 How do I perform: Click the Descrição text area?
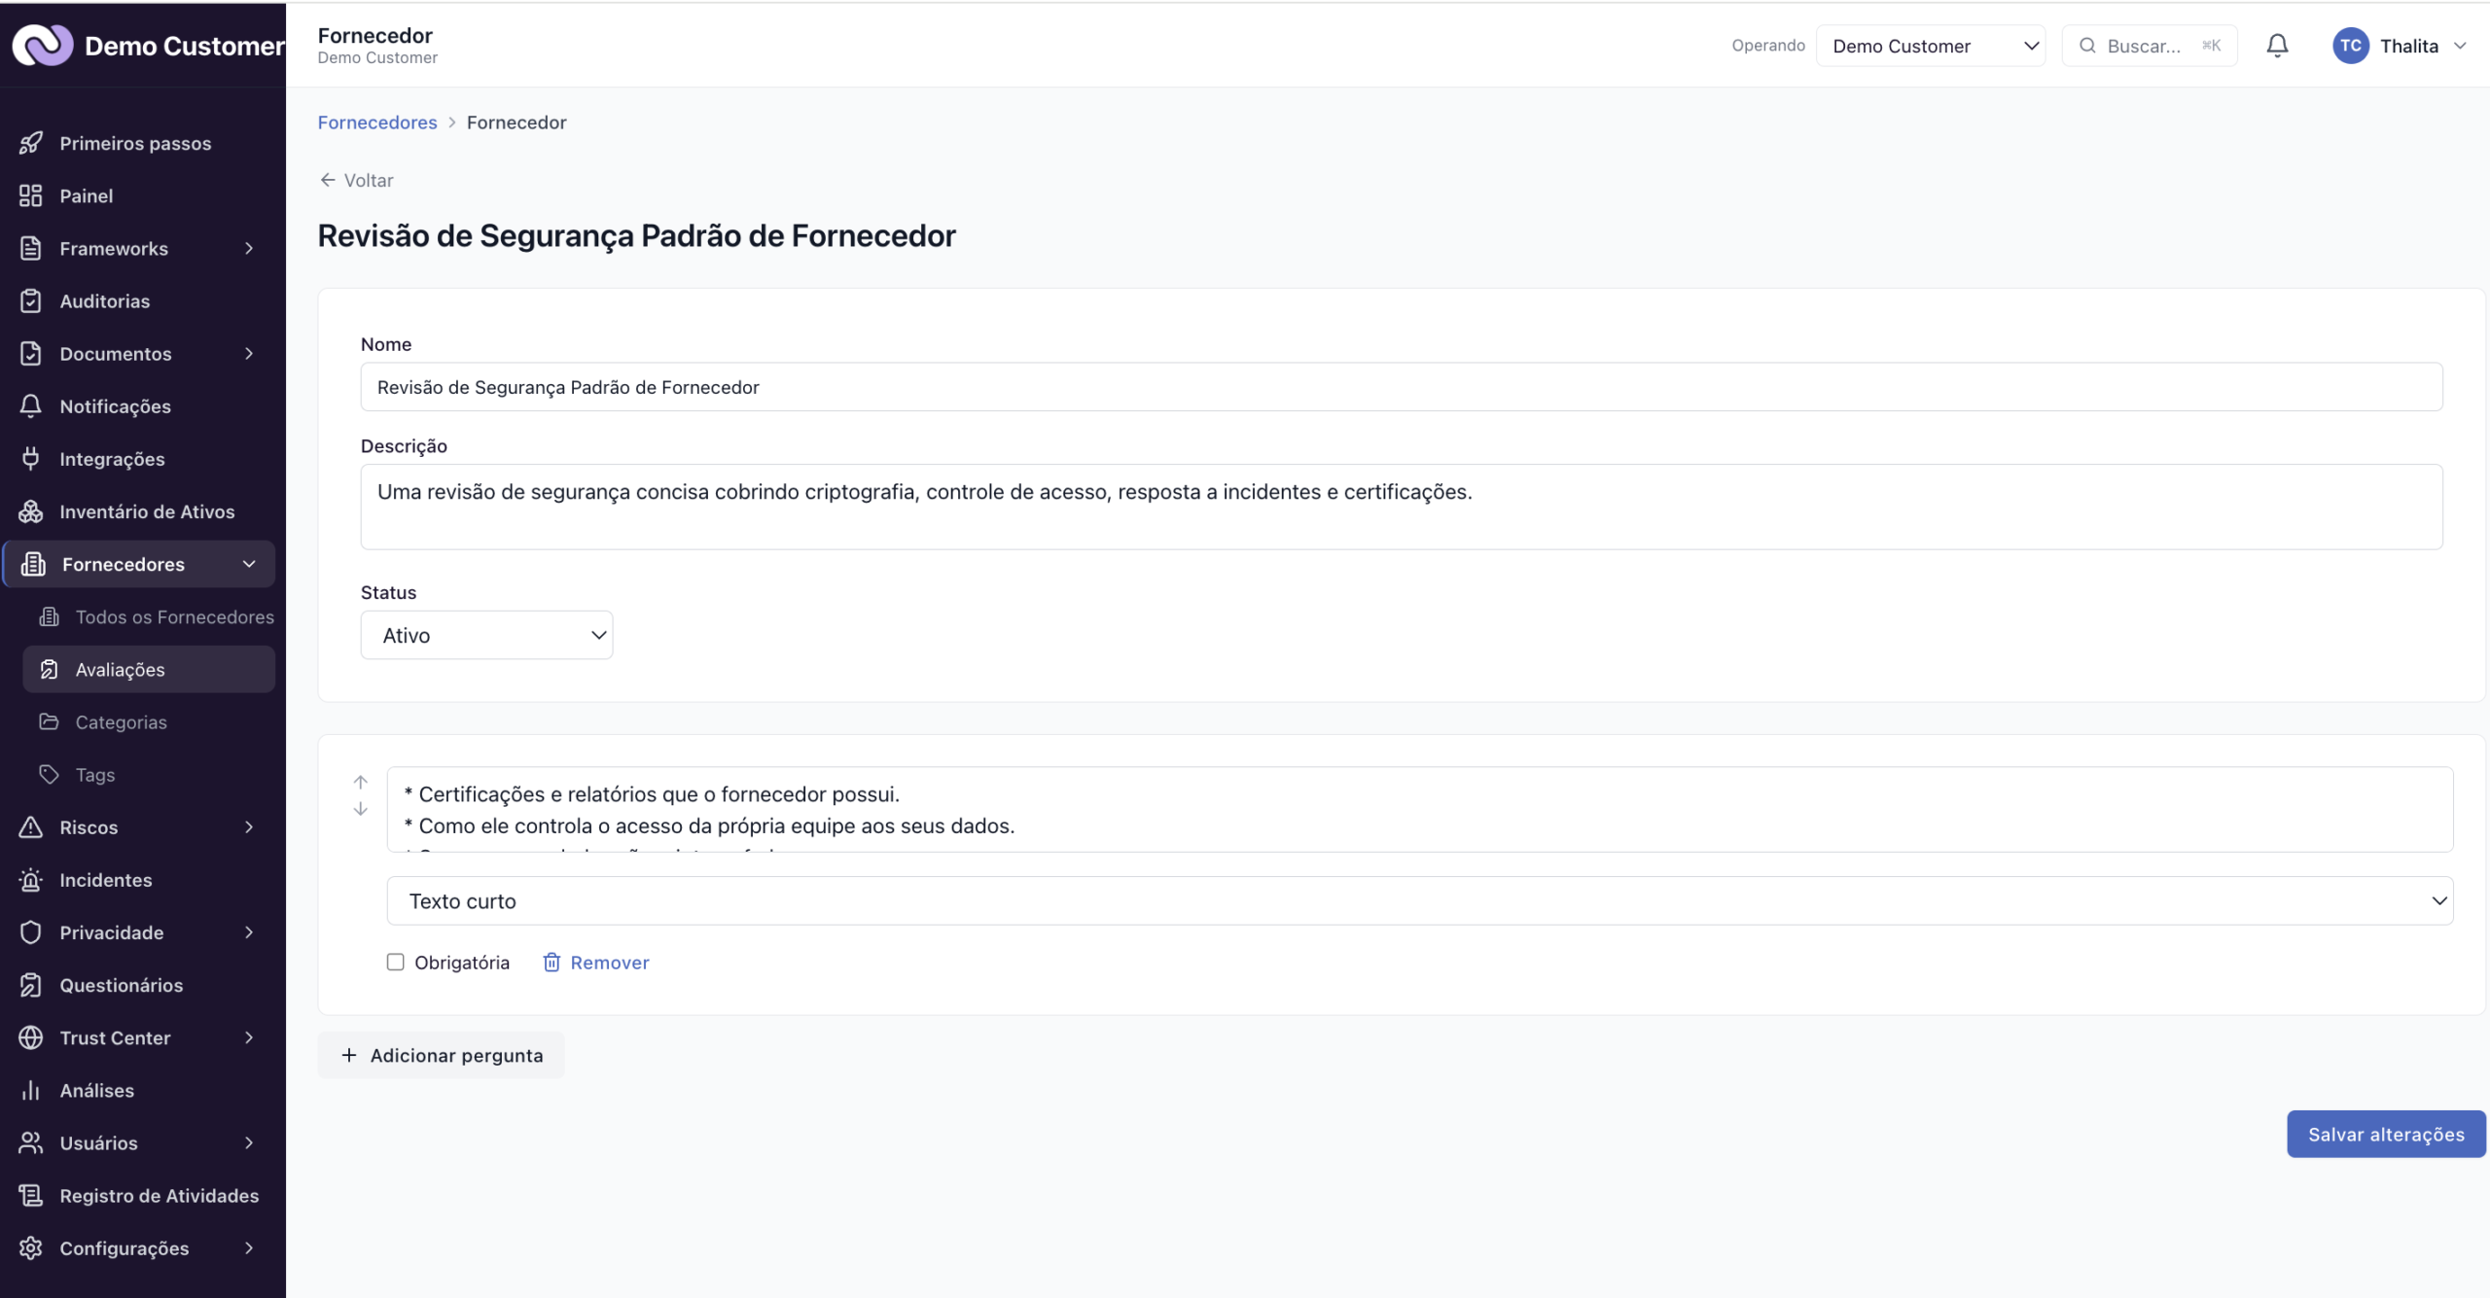click(x=1401, y=507)
